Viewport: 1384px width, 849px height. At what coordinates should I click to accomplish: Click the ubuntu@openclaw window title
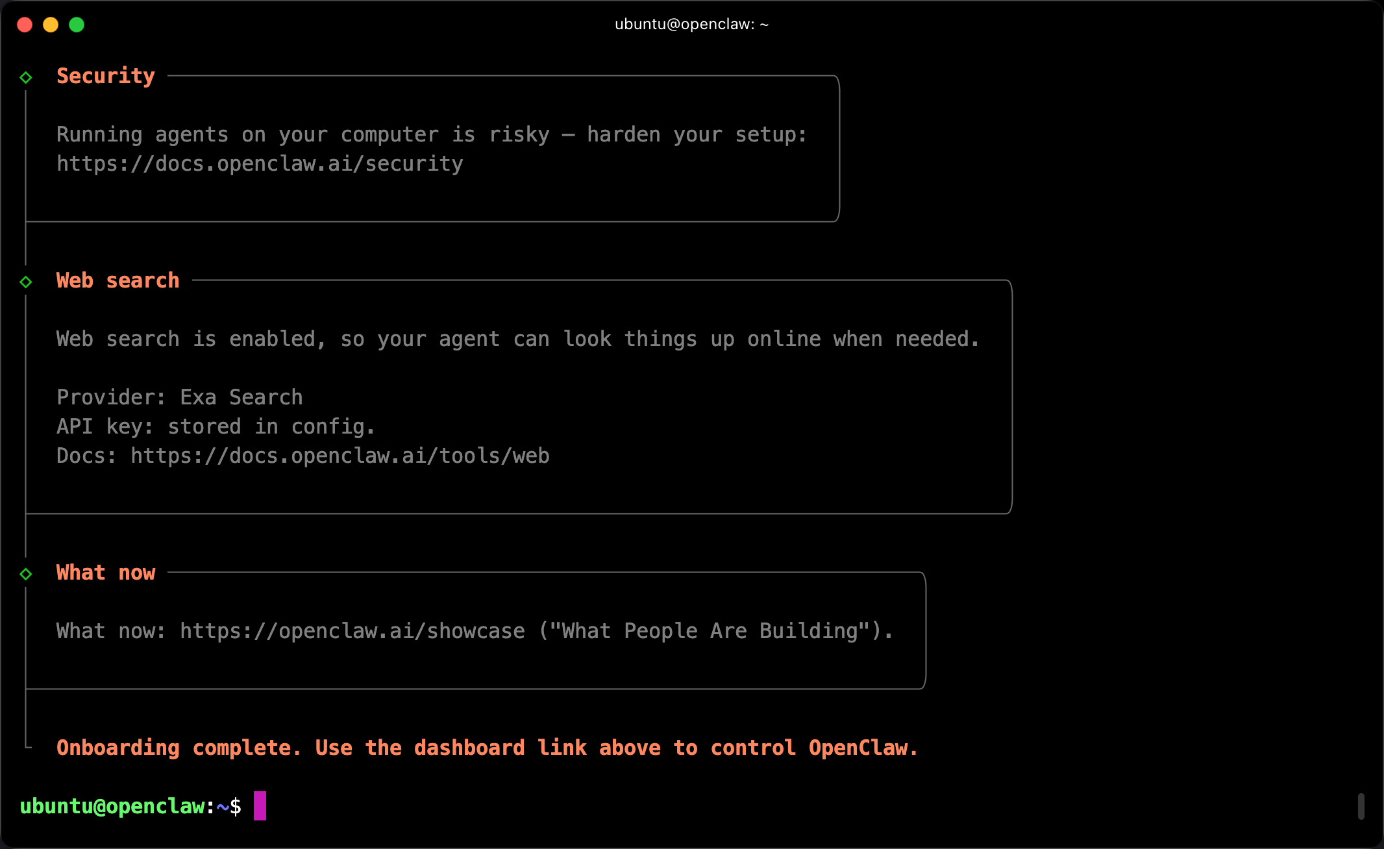[x=691, y=25]
